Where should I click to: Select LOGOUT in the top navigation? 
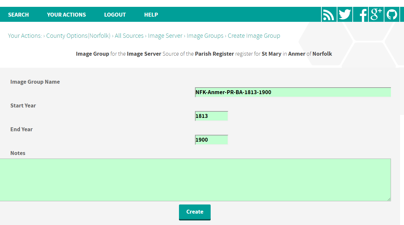[x=115, y=15]
